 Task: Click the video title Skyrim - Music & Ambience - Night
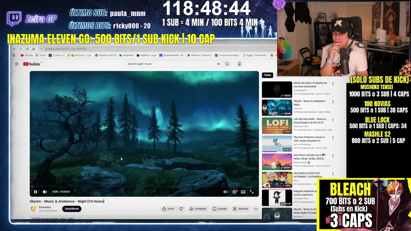[67, 201]
